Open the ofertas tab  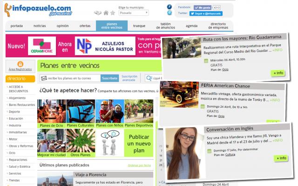(x=85, y=26)
